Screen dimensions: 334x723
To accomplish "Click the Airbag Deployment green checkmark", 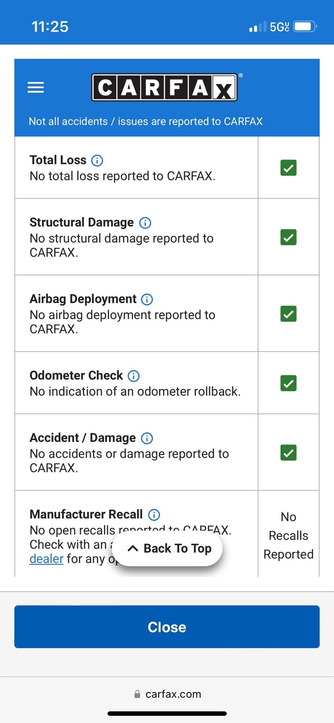I will pos(288,314).
